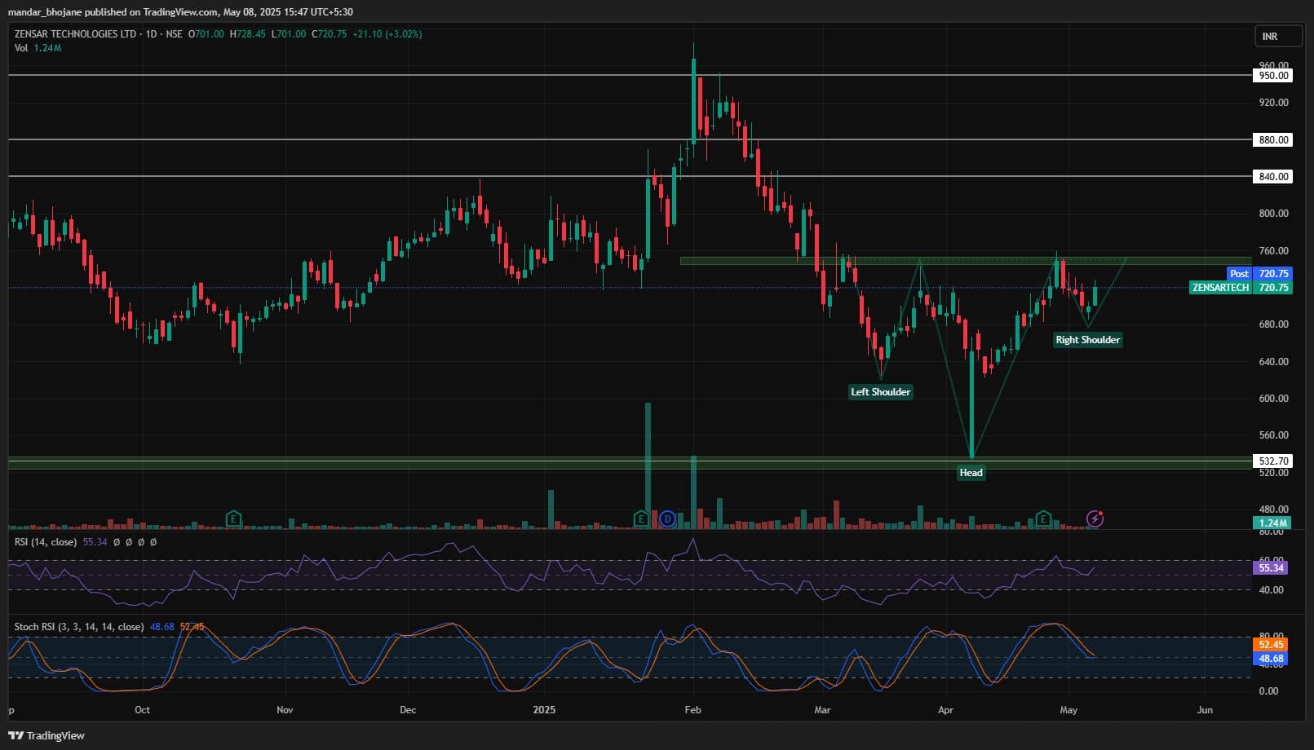This screenshot has height=750, width=1314.
Task: Click the 'Head' annotation label
Action: click(971, 473)
